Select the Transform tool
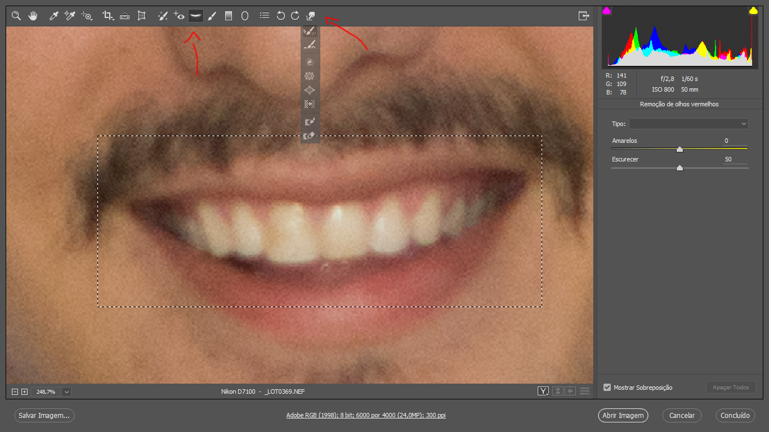This screenshot has height=432, width=769. pos(141,16)
